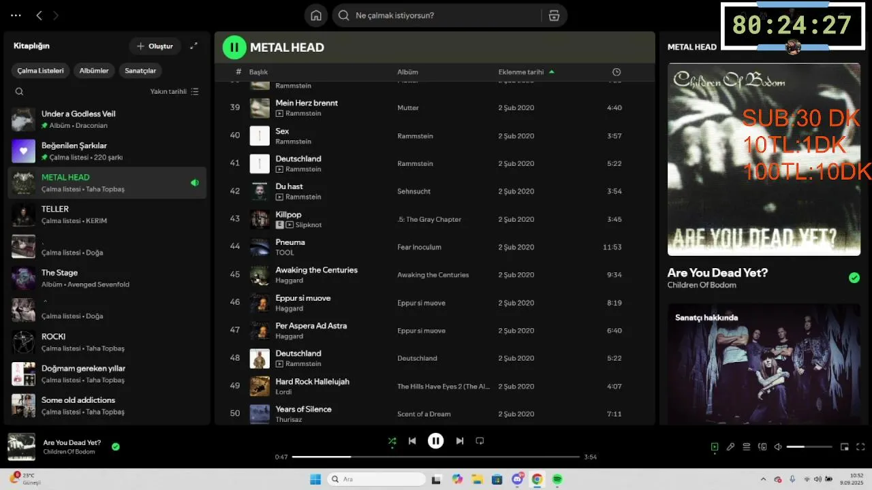872x490 pixels.
Task: Open the play queue icon
Action: [746, 447]
